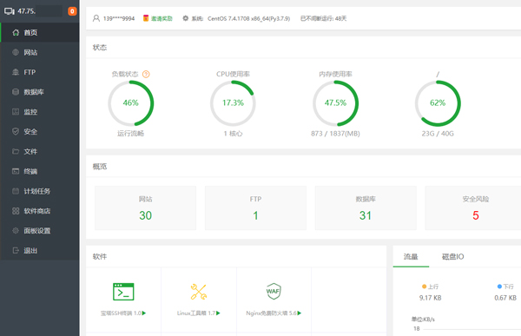This screenshot has height=336, width=521.
Task: Click the 已不间断运行: 48天 uptime text
Action: point(323,18)
